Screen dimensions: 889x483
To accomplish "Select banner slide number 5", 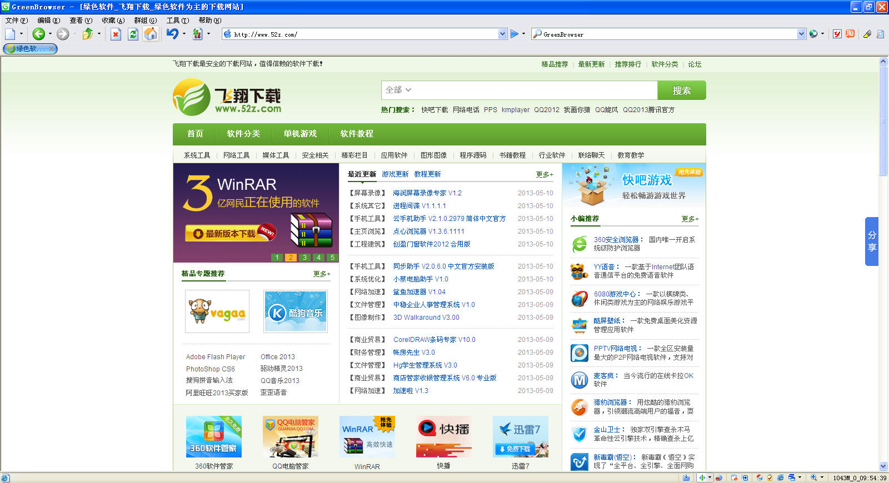I will 332,258.
